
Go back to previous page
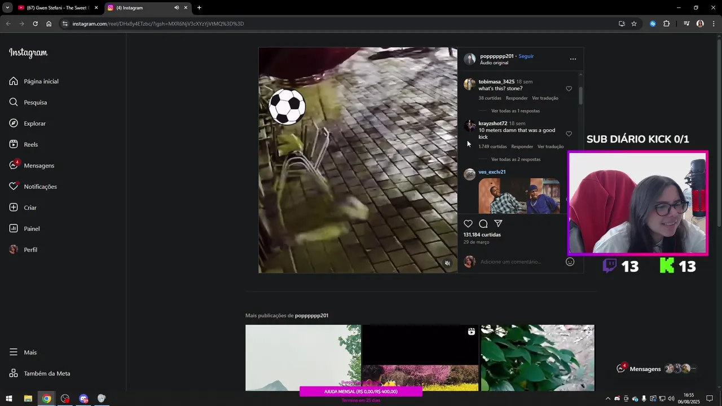point(8,24)
